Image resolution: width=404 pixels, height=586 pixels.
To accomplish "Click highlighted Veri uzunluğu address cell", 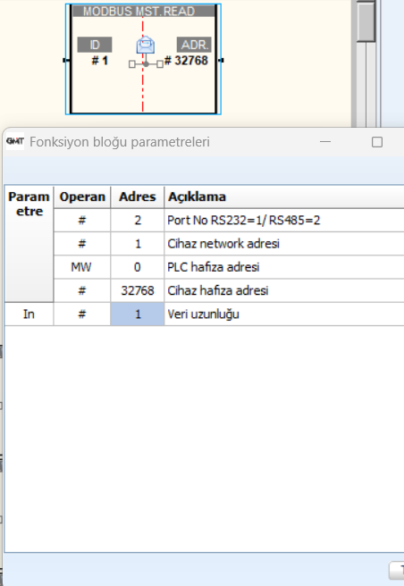I will [138, 314].
